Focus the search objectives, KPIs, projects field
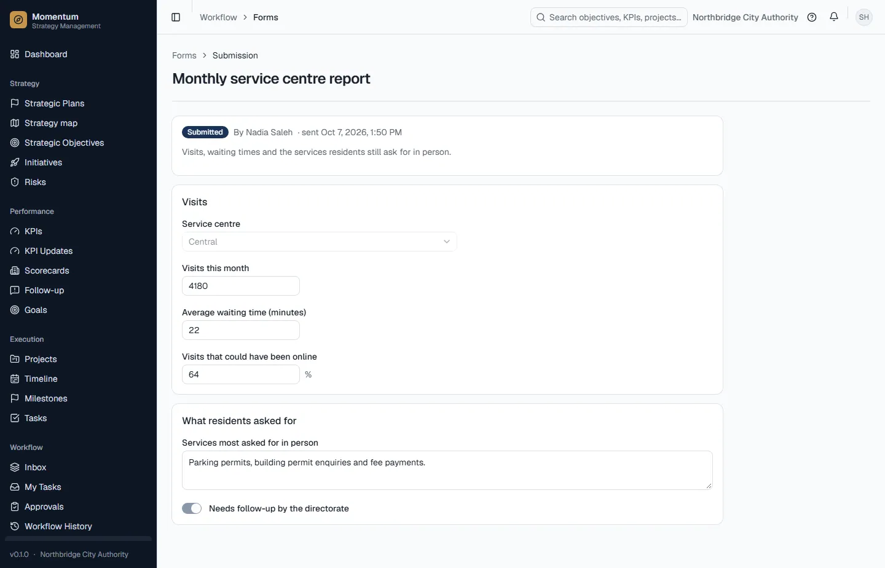Image resolution: width=885 pixels, height=568 pixels. pos(609,17)
